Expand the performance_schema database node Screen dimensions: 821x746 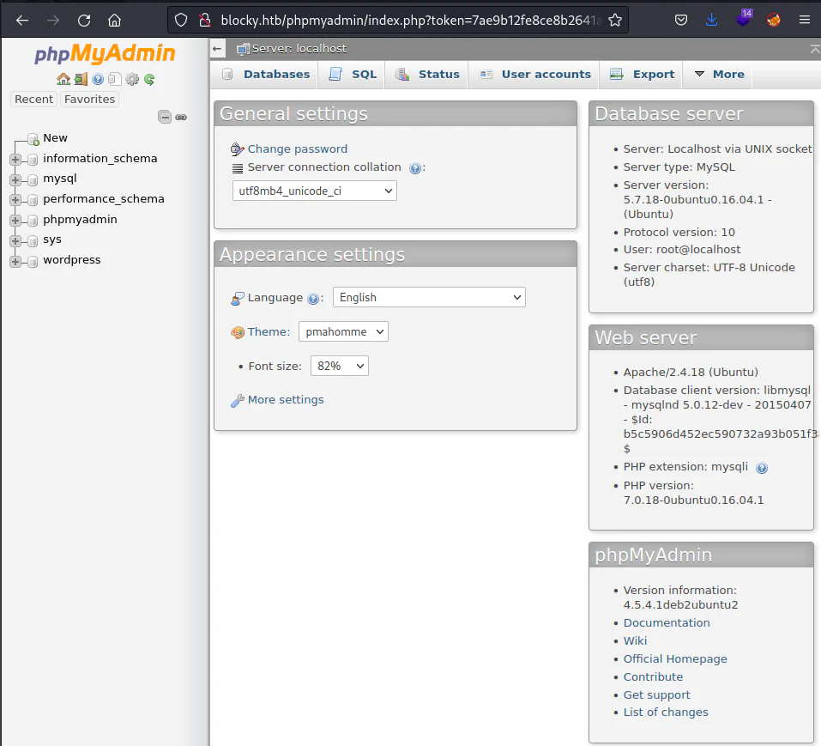point(15,200)
